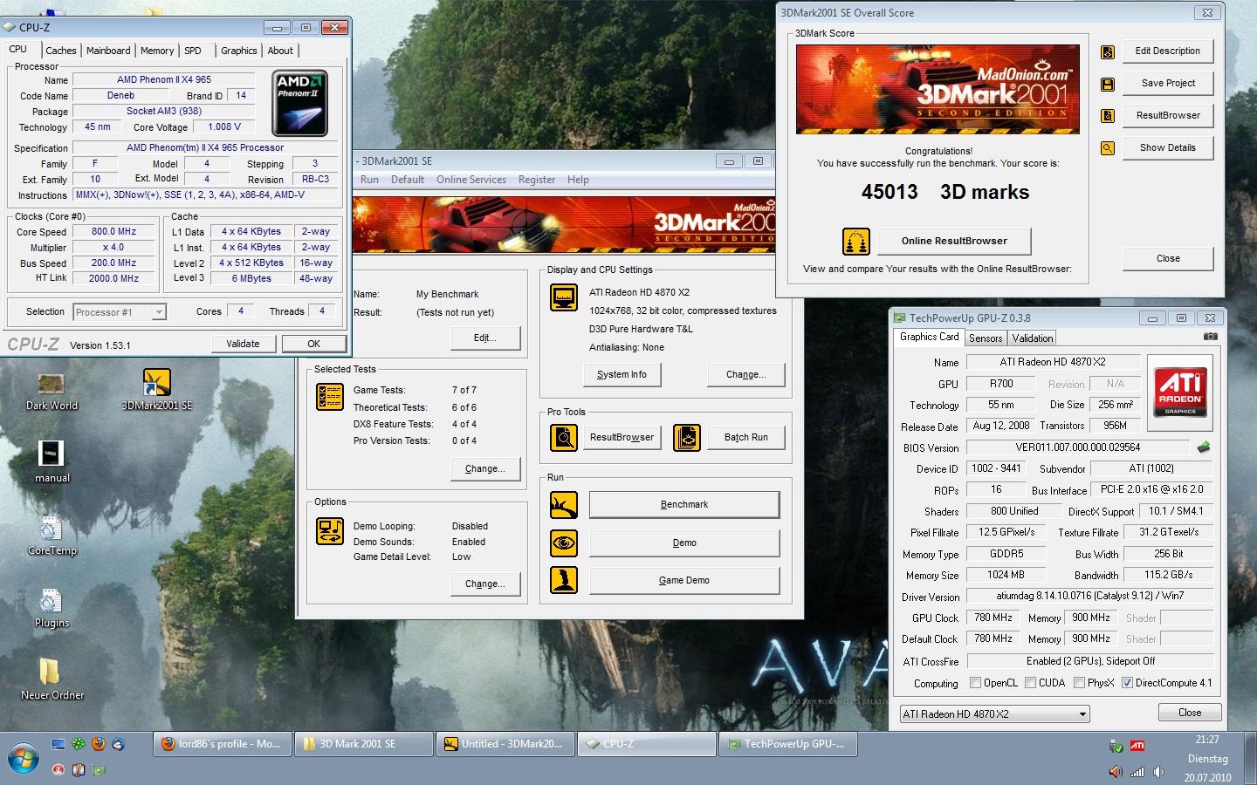
Task: Click the Show Details magnifier icon
Action: pos(1108,148)
